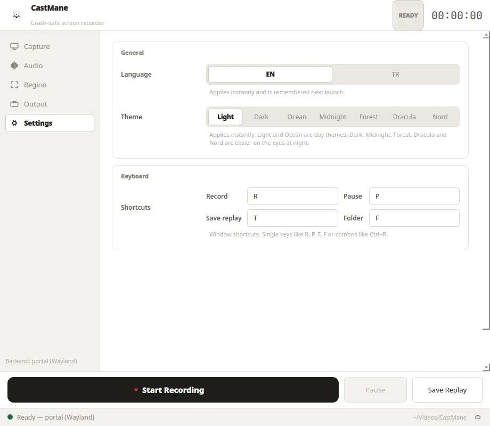
Task: Click the 'General' section heading
Action: click(x=132, y=53)
